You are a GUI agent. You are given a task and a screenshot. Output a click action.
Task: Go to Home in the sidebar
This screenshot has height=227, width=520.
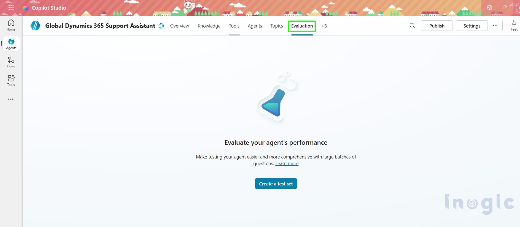[11, 25]
